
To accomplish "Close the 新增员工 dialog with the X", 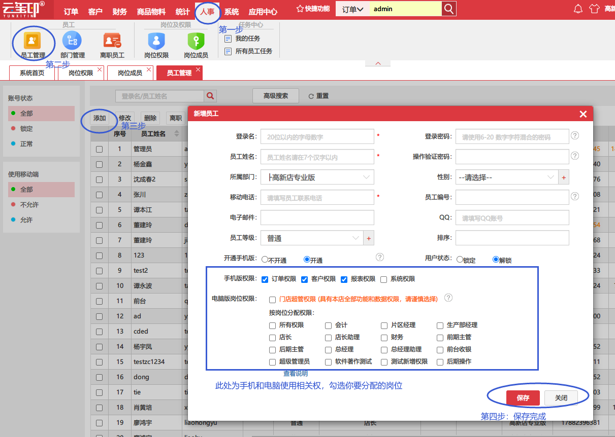I will tap(583, 114).
